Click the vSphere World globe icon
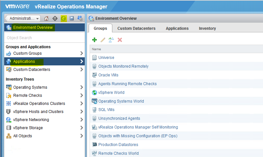The height and width of the screenshot is (157, 263). point(94,93)
